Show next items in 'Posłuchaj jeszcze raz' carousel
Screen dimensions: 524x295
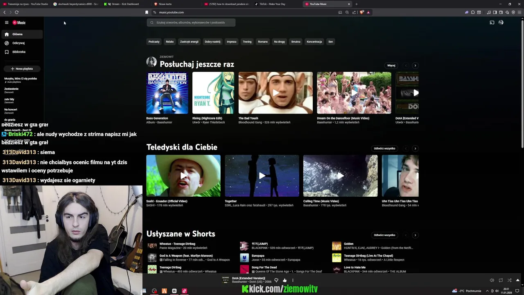415,66
